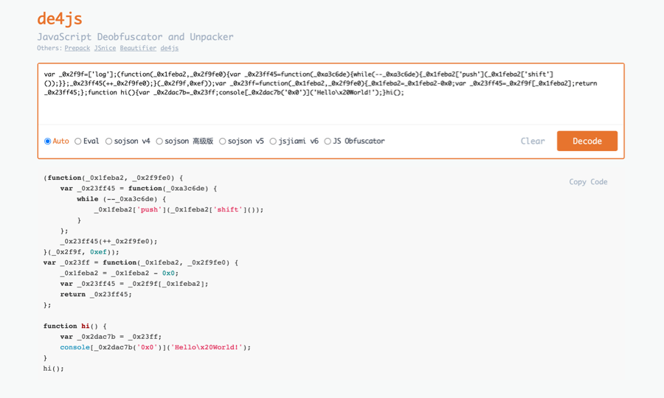
Task: Select the JS Obfuscator option
Action: tap(328, 142)
